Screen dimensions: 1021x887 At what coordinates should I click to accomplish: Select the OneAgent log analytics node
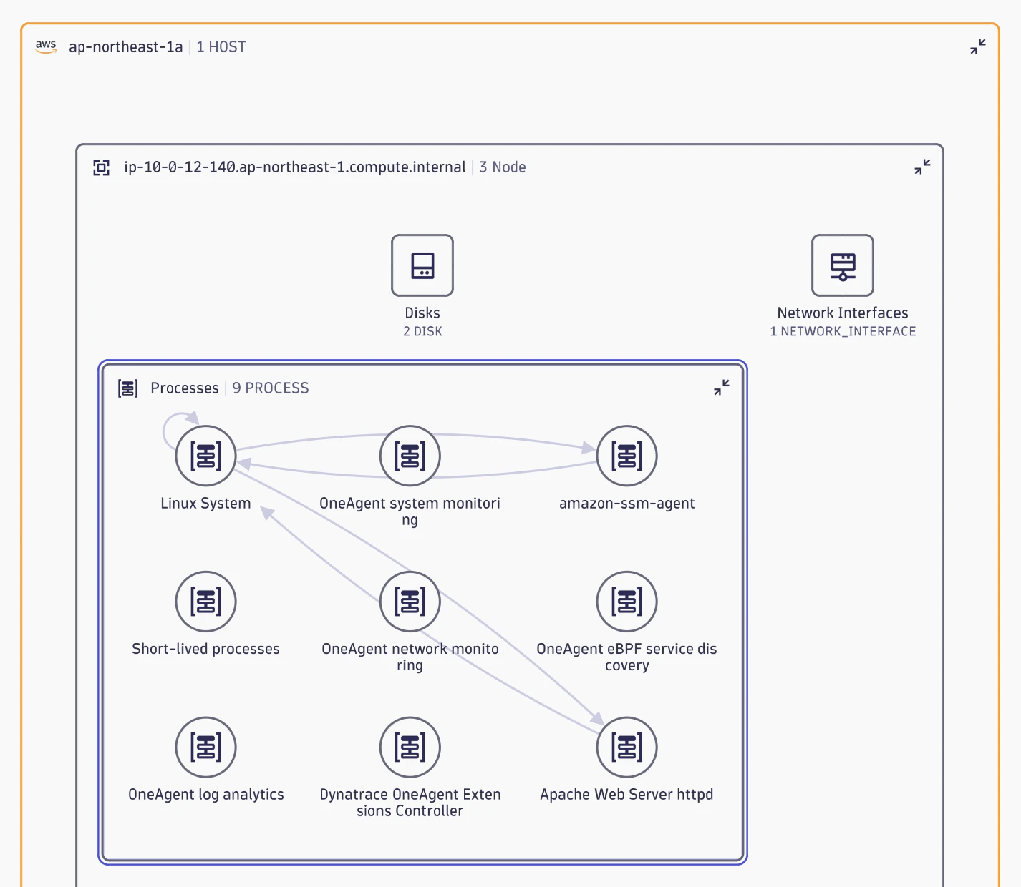pos(206,748)
